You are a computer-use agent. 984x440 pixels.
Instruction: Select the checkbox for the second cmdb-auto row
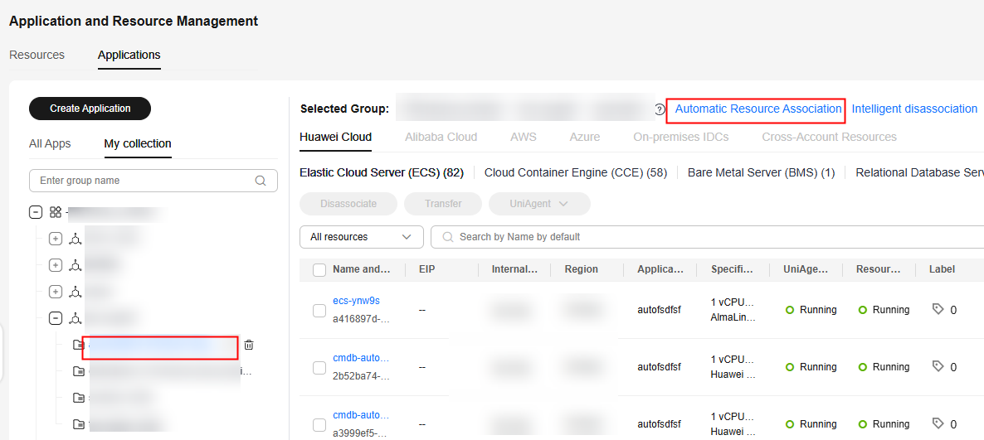coord(319,424)
